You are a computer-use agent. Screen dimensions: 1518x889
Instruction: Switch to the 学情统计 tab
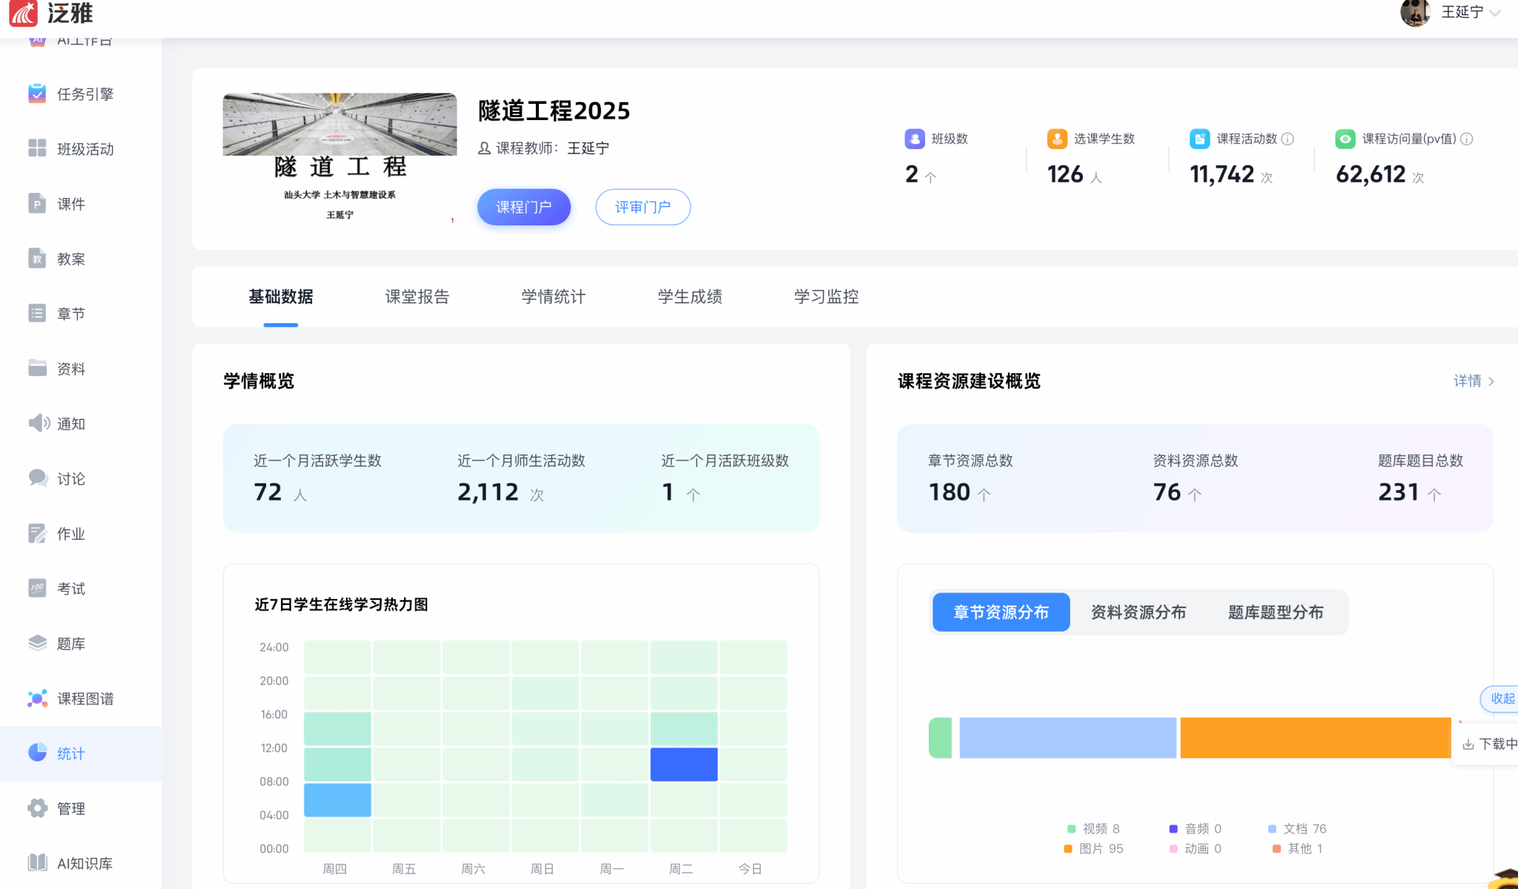tap(553, 297)
